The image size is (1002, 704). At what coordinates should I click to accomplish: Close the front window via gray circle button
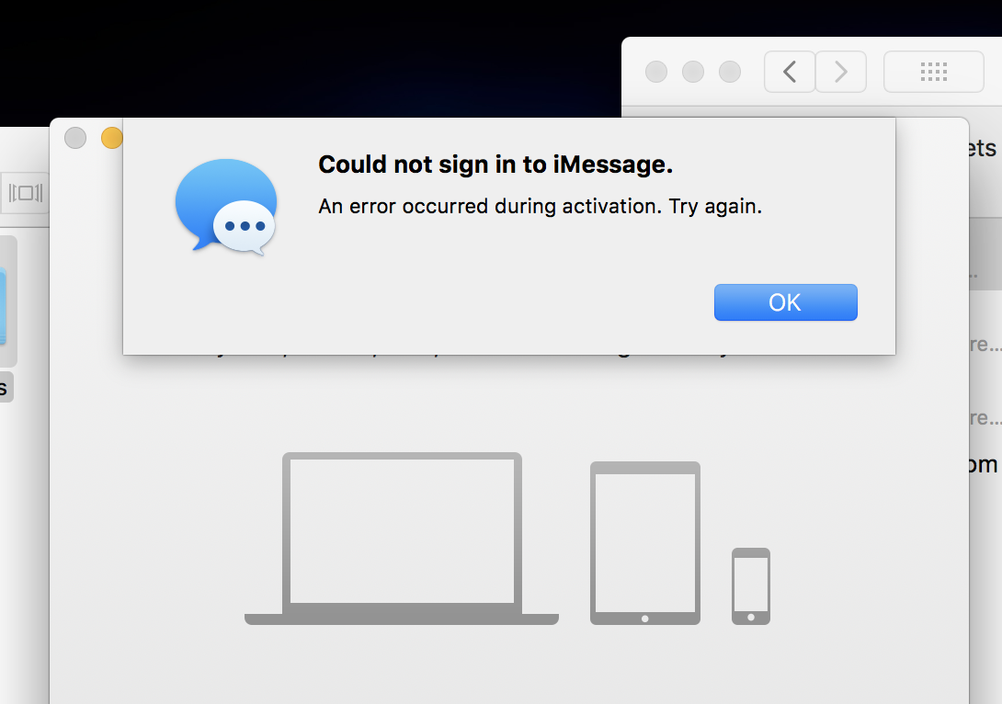coord(75,138)
